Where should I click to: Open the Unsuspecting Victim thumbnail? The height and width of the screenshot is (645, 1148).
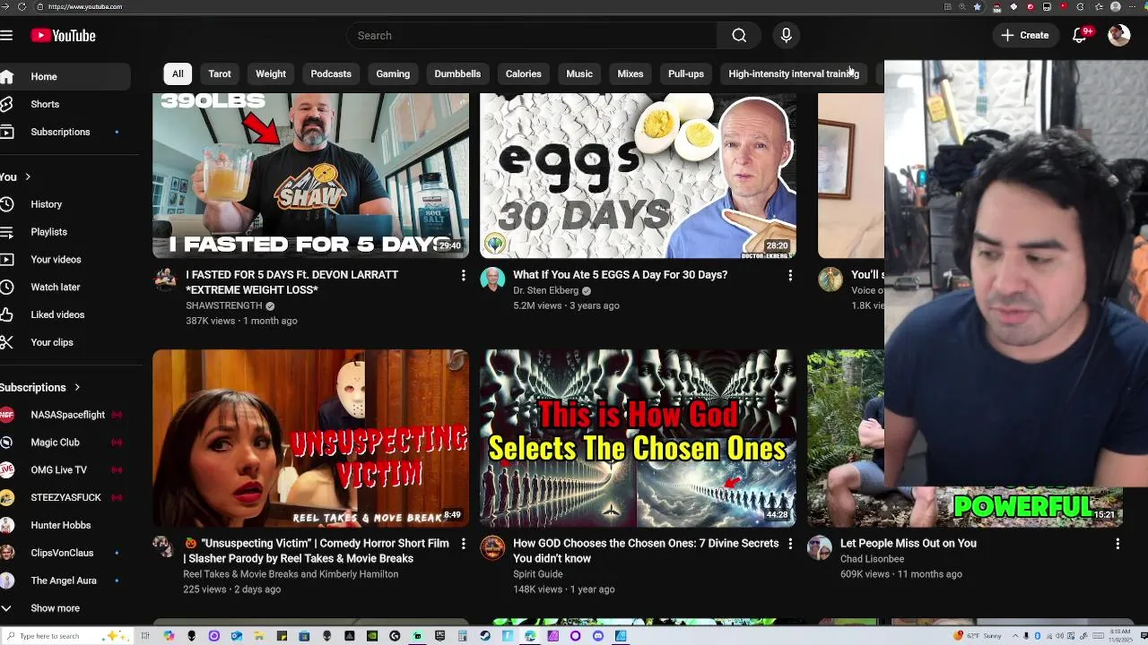pos(310,438)
